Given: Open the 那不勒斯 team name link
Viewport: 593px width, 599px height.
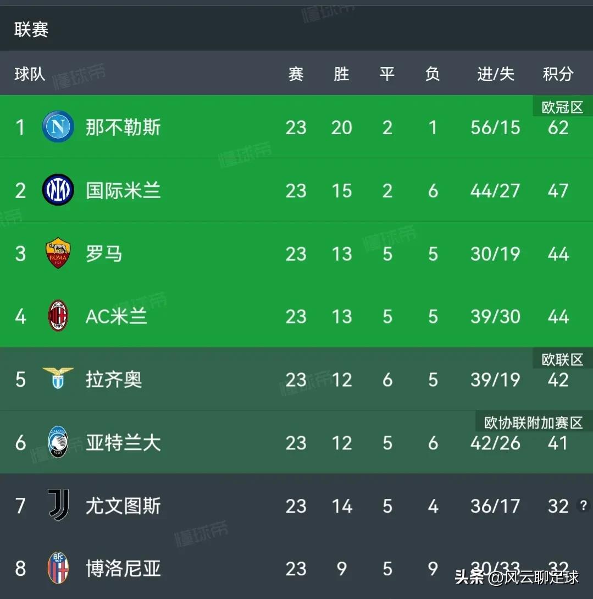Looking at the screenshot, I should tap(123, 127).
